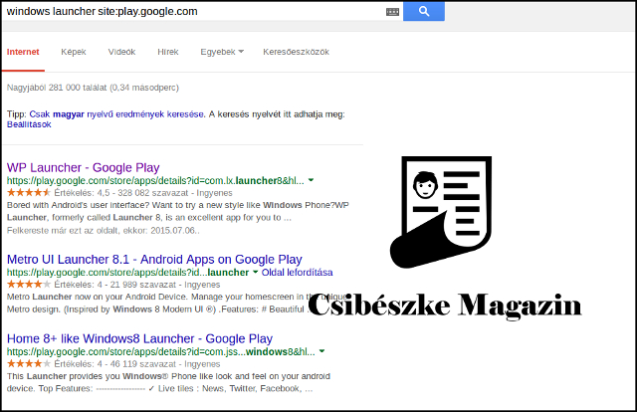Click the blue search magnifier button

pos(424,11)
